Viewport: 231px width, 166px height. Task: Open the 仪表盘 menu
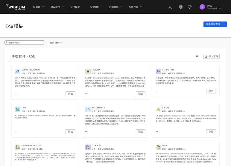[39, 7]
